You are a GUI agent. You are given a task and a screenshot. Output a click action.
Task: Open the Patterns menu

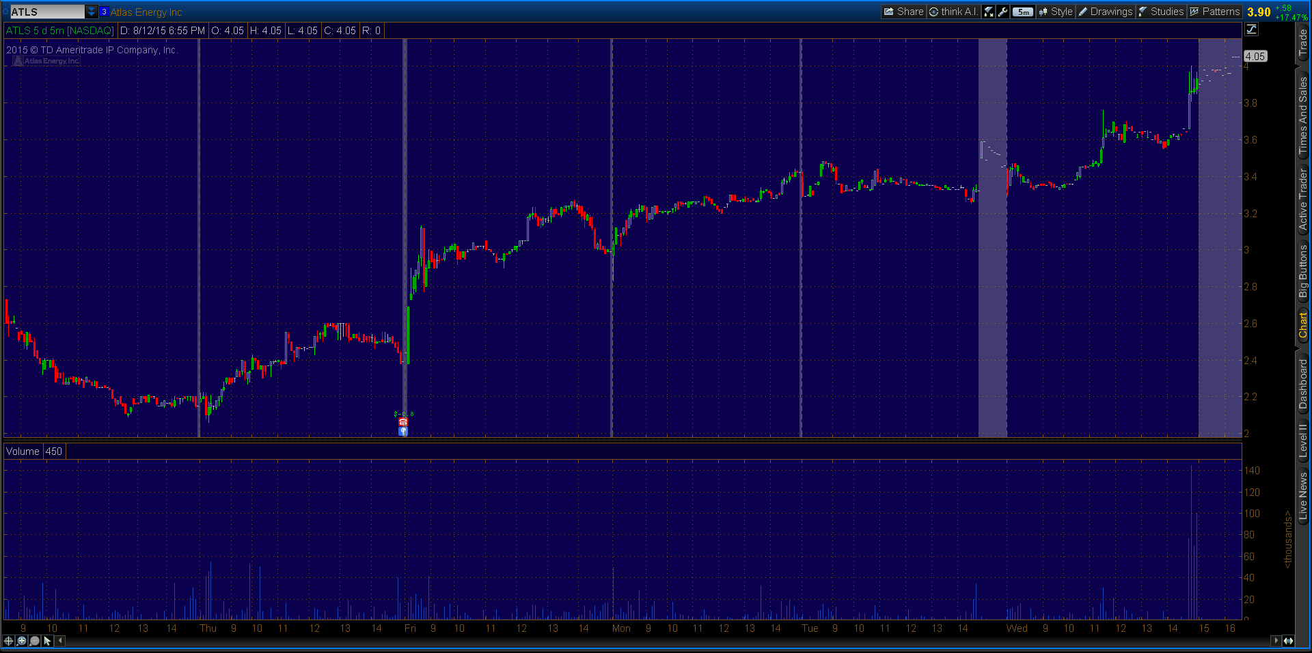coord(1214,12)
